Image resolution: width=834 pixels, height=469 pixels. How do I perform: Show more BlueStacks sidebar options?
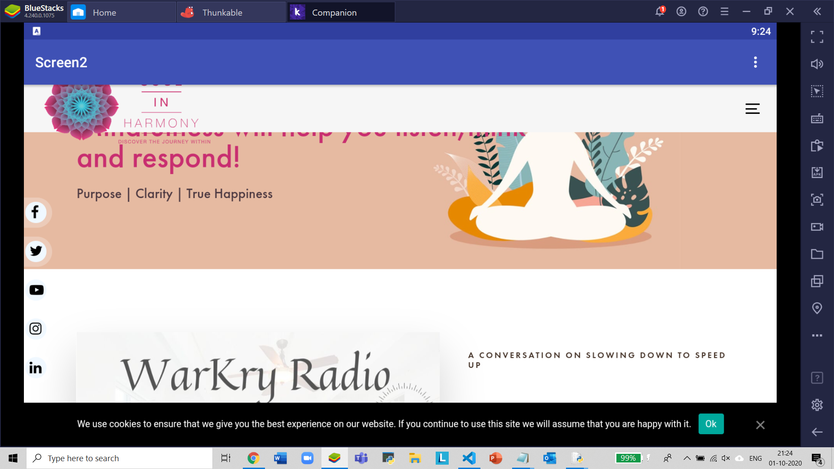coord(817,335)
